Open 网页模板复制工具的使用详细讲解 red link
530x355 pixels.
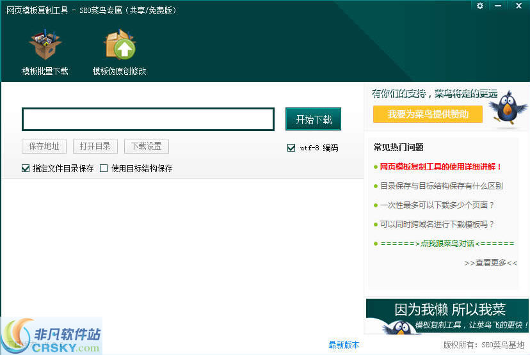[441, 166]
